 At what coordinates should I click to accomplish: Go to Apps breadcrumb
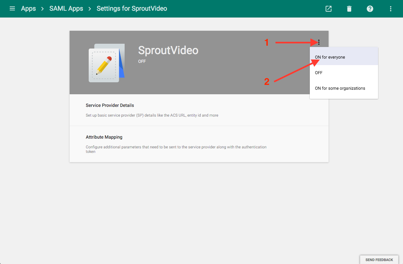click(x=28, y=9)
